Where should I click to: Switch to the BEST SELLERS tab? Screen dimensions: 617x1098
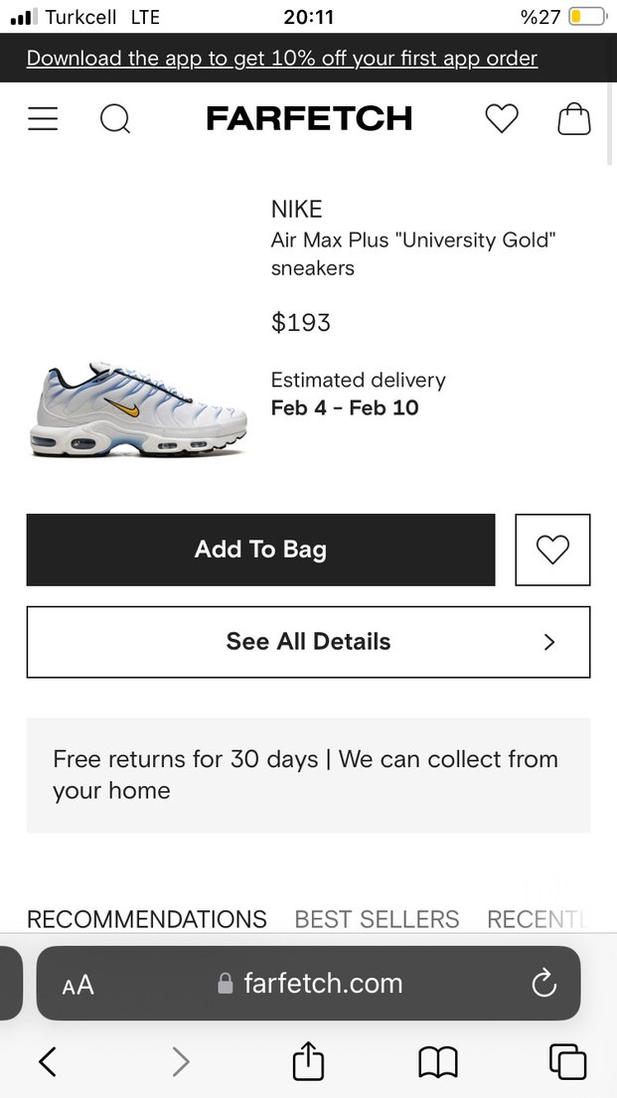(x=377, y=919)
